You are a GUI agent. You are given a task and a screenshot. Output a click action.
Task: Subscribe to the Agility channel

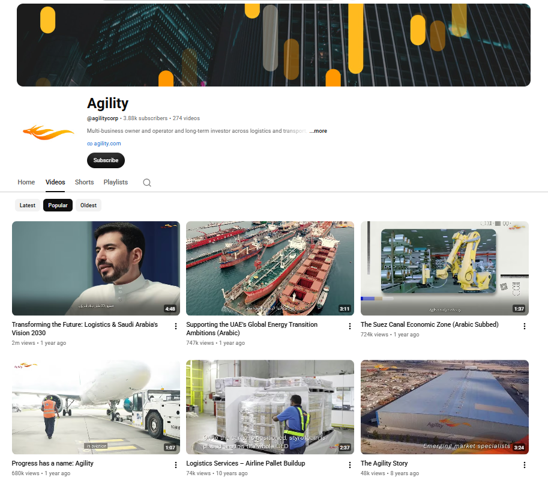tap(106, 160)
